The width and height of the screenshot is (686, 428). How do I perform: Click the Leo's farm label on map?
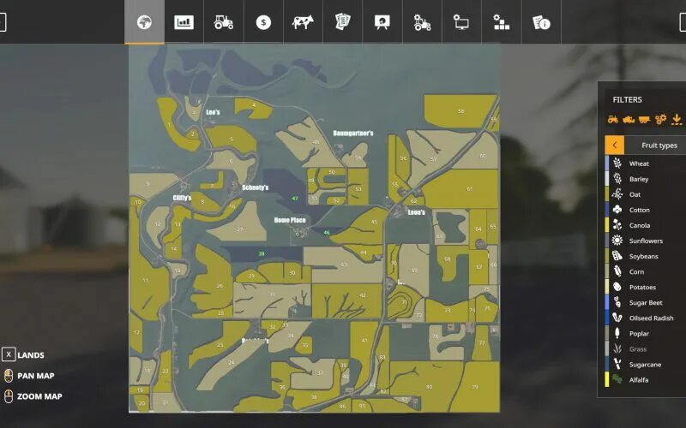[x=213, y=112]
